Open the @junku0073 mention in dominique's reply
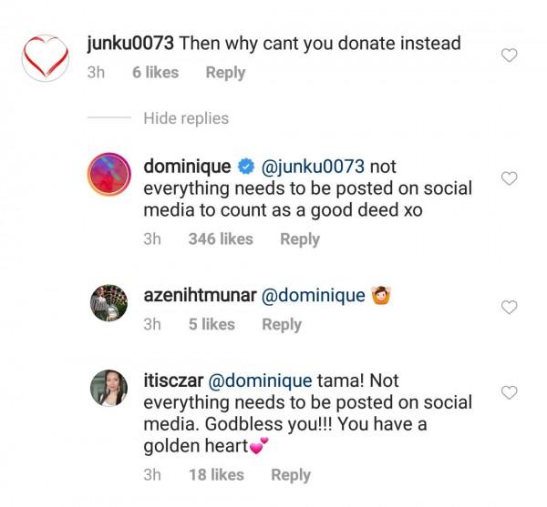547x507 pixels. (x=313, y=167)
